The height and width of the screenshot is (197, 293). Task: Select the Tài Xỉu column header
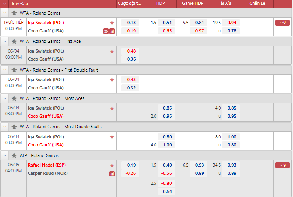pyautogui.click(x=225, y=3)
